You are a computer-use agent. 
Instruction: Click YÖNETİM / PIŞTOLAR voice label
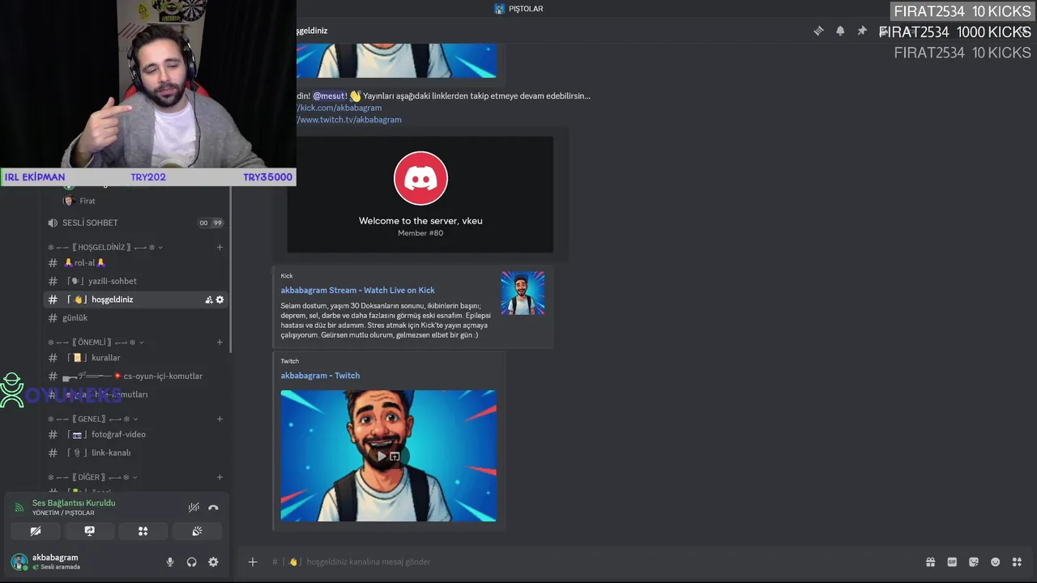[63, 513]
